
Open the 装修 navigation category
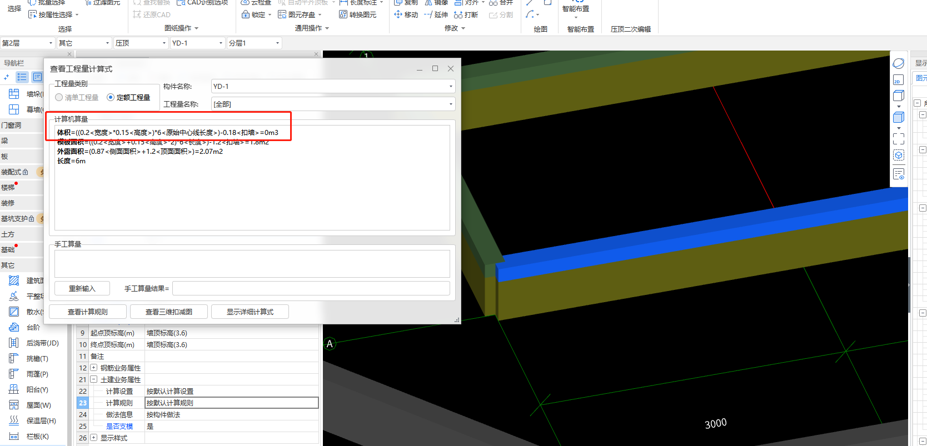[22, 203]
